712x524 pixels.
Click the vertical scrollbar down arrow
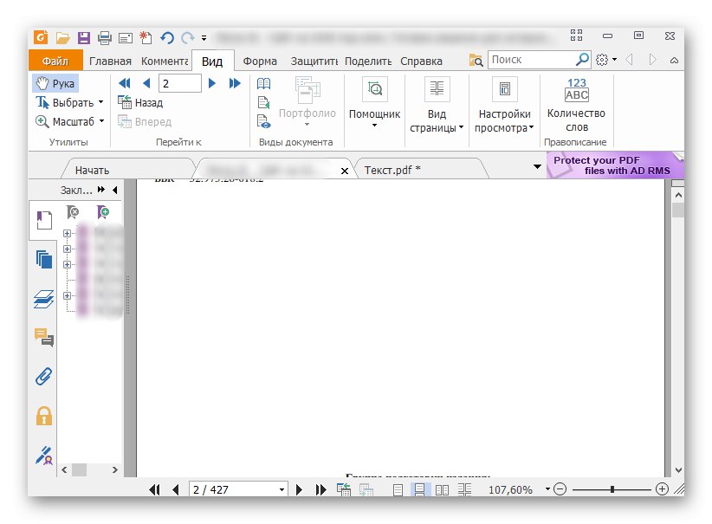tap(678, 470)
